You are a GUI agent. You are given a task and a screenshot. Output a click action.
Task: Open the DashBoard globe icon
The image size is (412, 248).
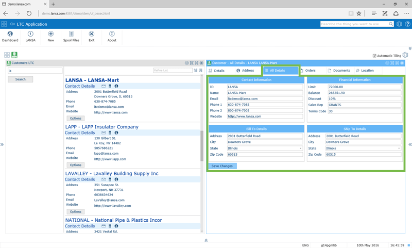(10, 34)
